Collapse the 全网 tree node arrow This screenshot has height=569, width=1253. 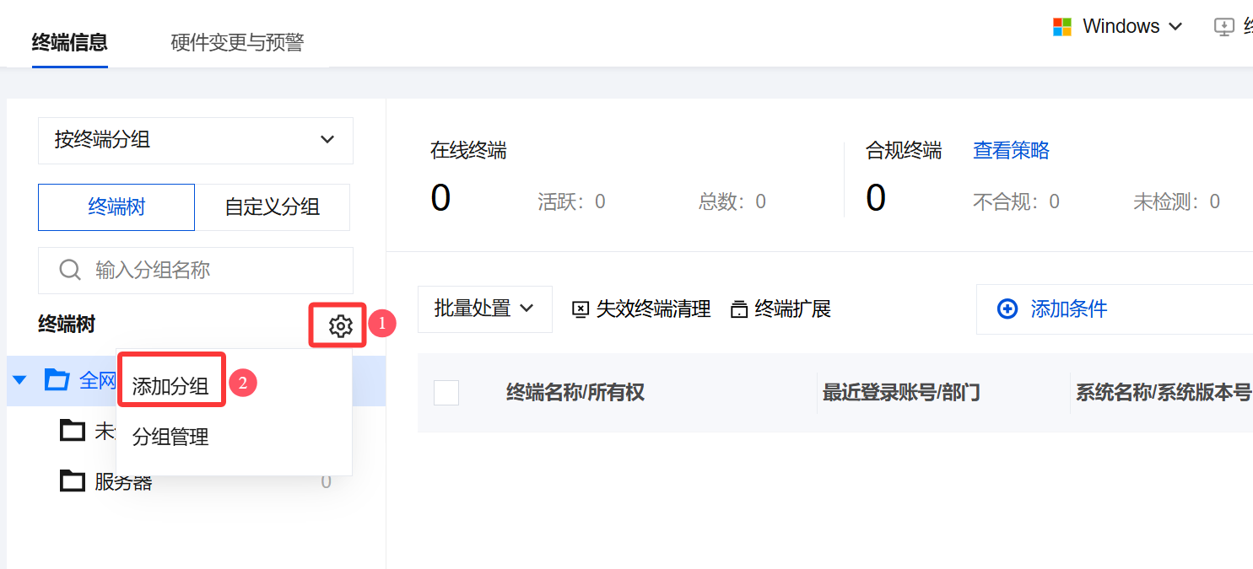click(x=20, y=380)
